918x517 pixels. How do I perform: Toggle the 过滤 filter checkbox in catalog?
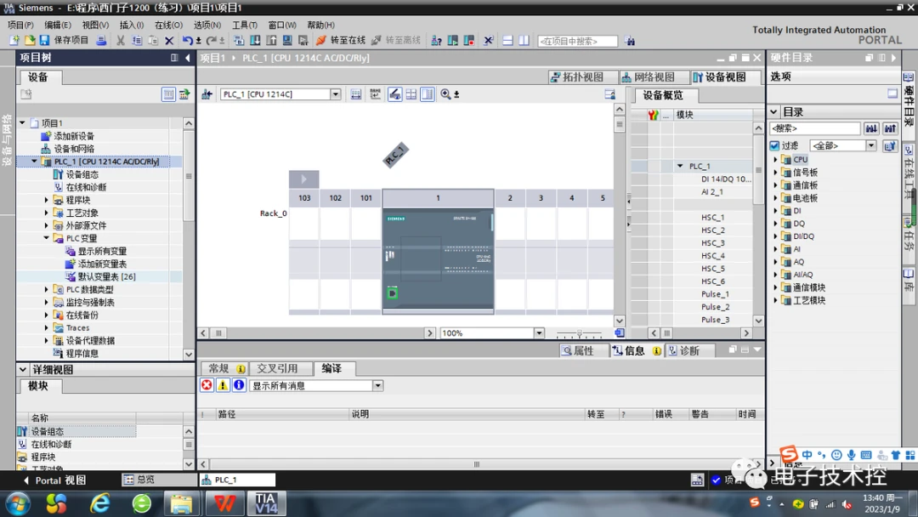point(774,145)
